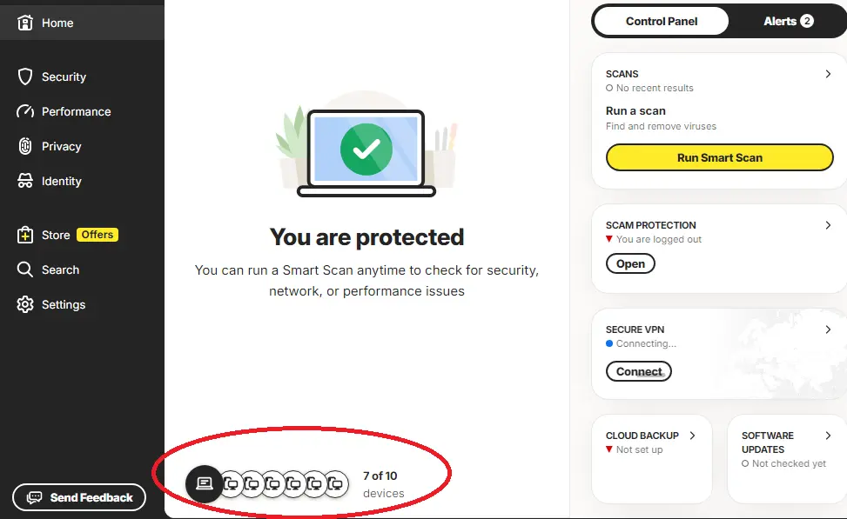The width and height of the screenshot is (847, 519).
Task: Open the Store shopping bag icon
Action: [x=25, y=236]
